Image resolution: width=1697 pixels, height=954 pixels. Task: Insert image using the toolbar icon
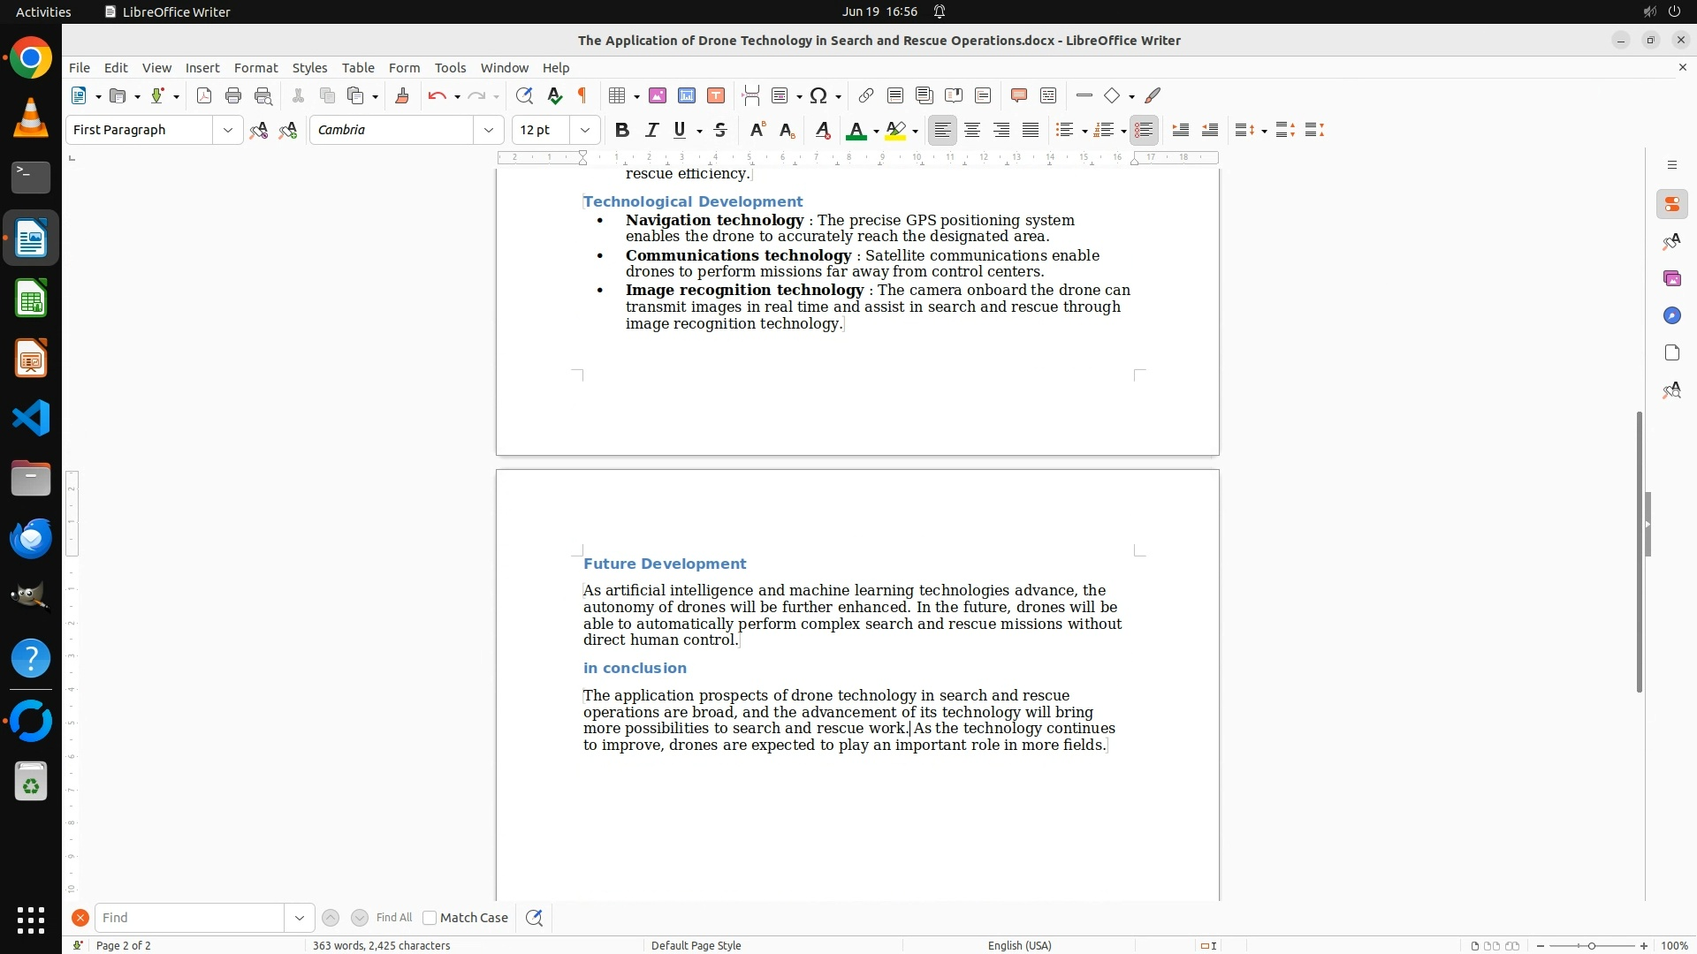pyautogui.click(x=658, y=96)
